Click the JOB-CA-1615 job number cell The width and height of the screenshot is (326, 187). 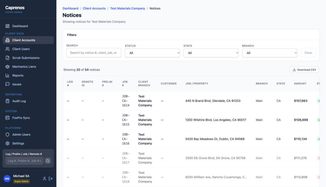[x=125, y=120]
